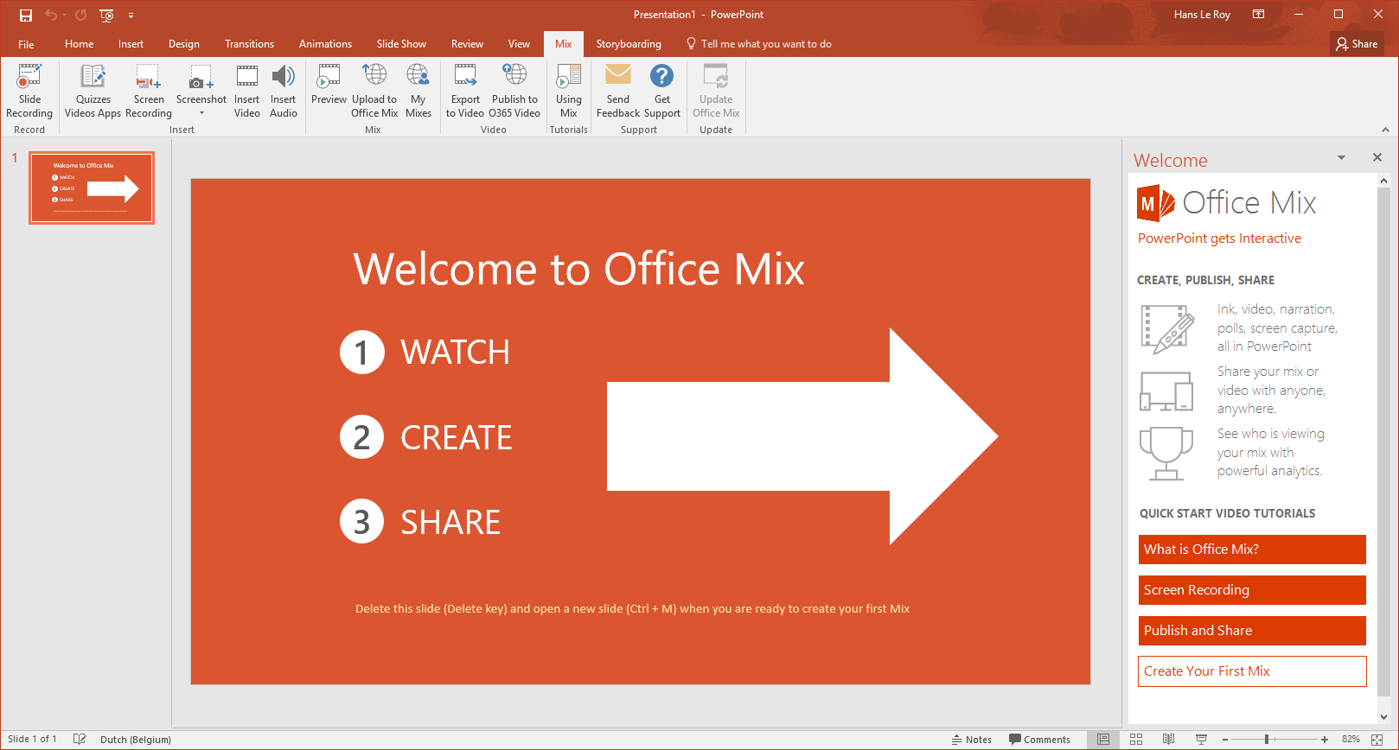The height and width of the screenshot is (750, 1399).
Task: Toggle the Comments pane
Action: pyautogui.click(x=1039, y=740)
